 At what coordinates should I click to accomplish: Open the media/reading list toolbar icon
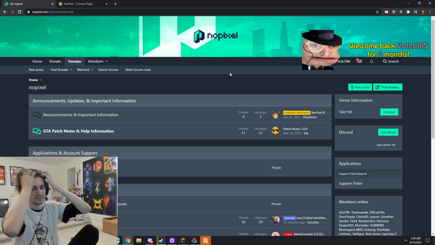point(415,12)
